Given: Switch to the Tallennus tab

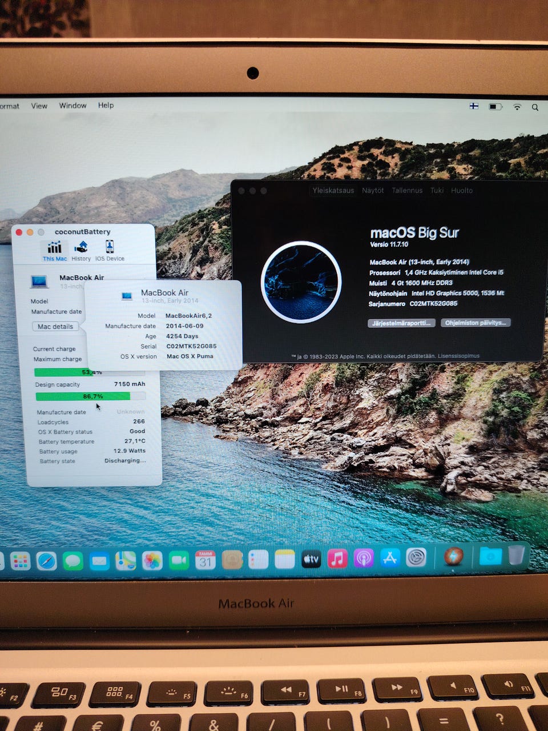Looking at the screenshot, I should pos(407,191).
